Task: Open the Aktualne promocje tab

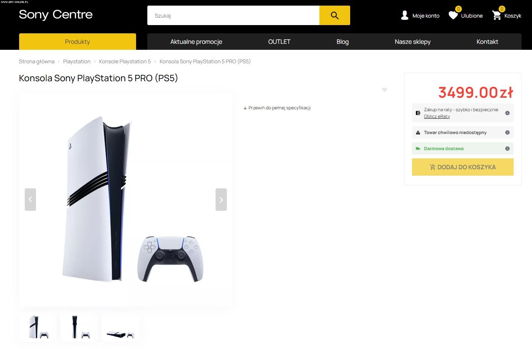Action: point(196,42)
